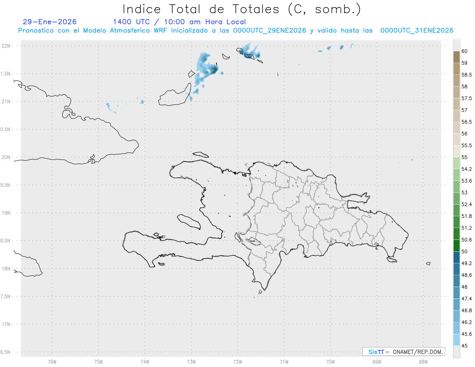Viewport: 475px width, 367px height.
Task: Click the colorbar value label '45.6'
Action: [466, 334]
